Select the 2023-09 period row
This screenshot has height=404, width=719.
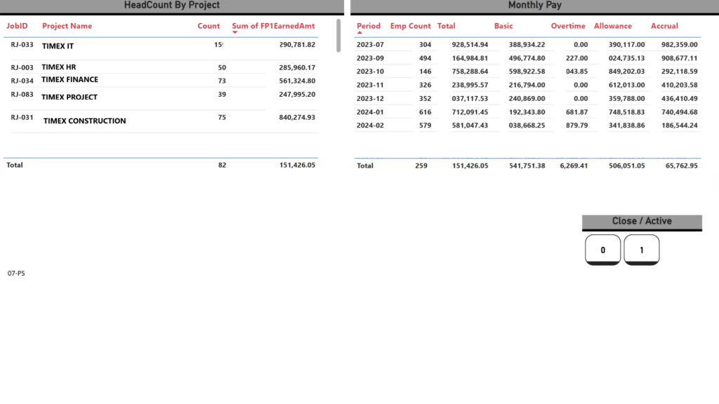[527, 58]
